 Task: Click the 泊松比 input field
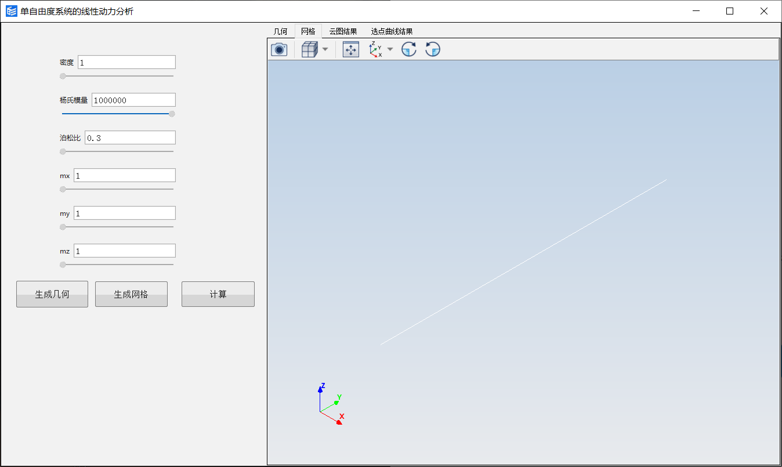(x=130, y=137)
